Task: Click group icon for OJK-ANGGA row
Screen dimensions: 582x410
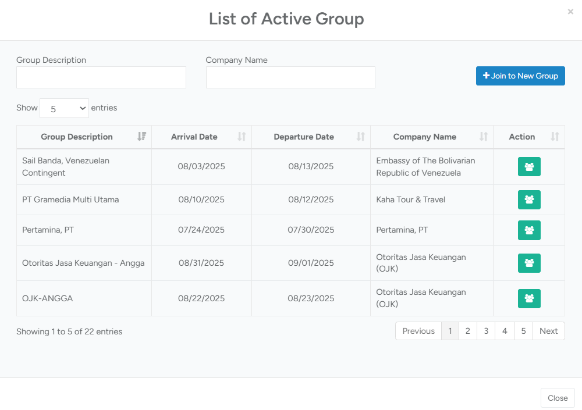Action: point(529,298)
